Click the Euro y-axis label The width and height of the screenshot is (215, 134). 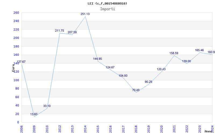click(13, 68)
